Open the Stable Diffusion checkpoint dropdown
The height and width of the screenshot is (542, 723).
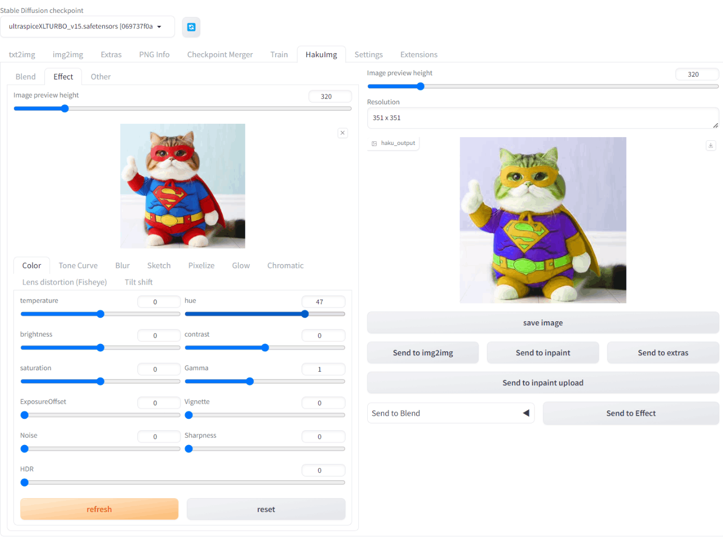click(87, 27)
